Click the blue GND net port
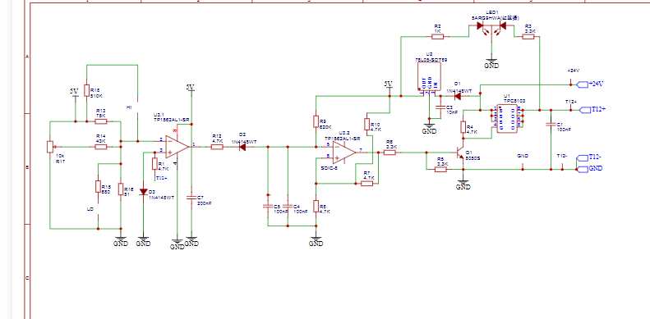This screenshot has width=650, height=319. coord(589,169)
